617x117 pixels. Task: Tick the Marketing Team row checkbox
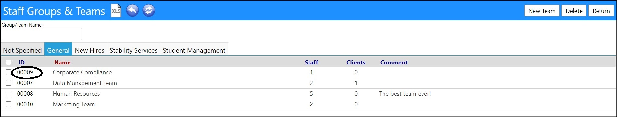click(9, 104)
